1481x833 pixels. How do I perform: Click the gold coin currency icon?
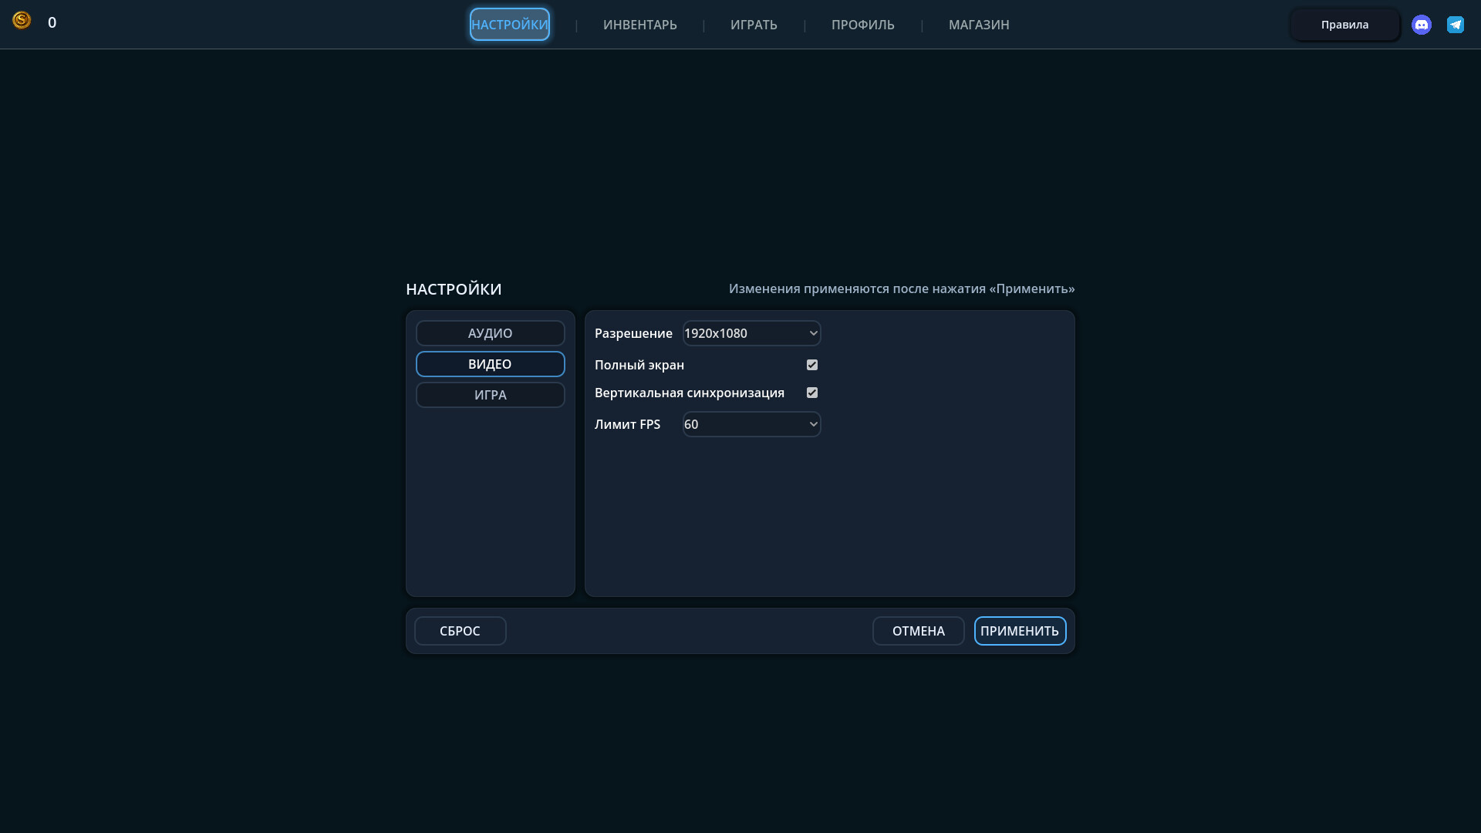pyautogui.click(x=22, y=21)
